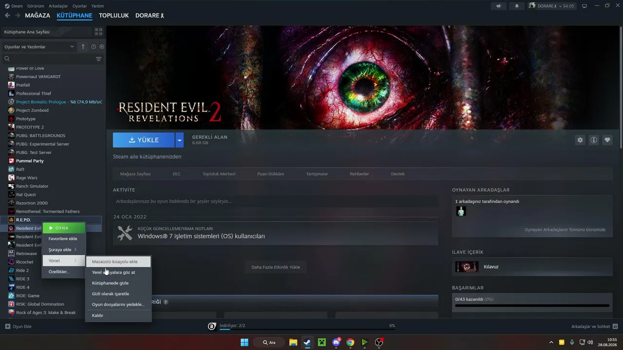
Task: Click the download progress bar
Action: [x=307, y=330]
